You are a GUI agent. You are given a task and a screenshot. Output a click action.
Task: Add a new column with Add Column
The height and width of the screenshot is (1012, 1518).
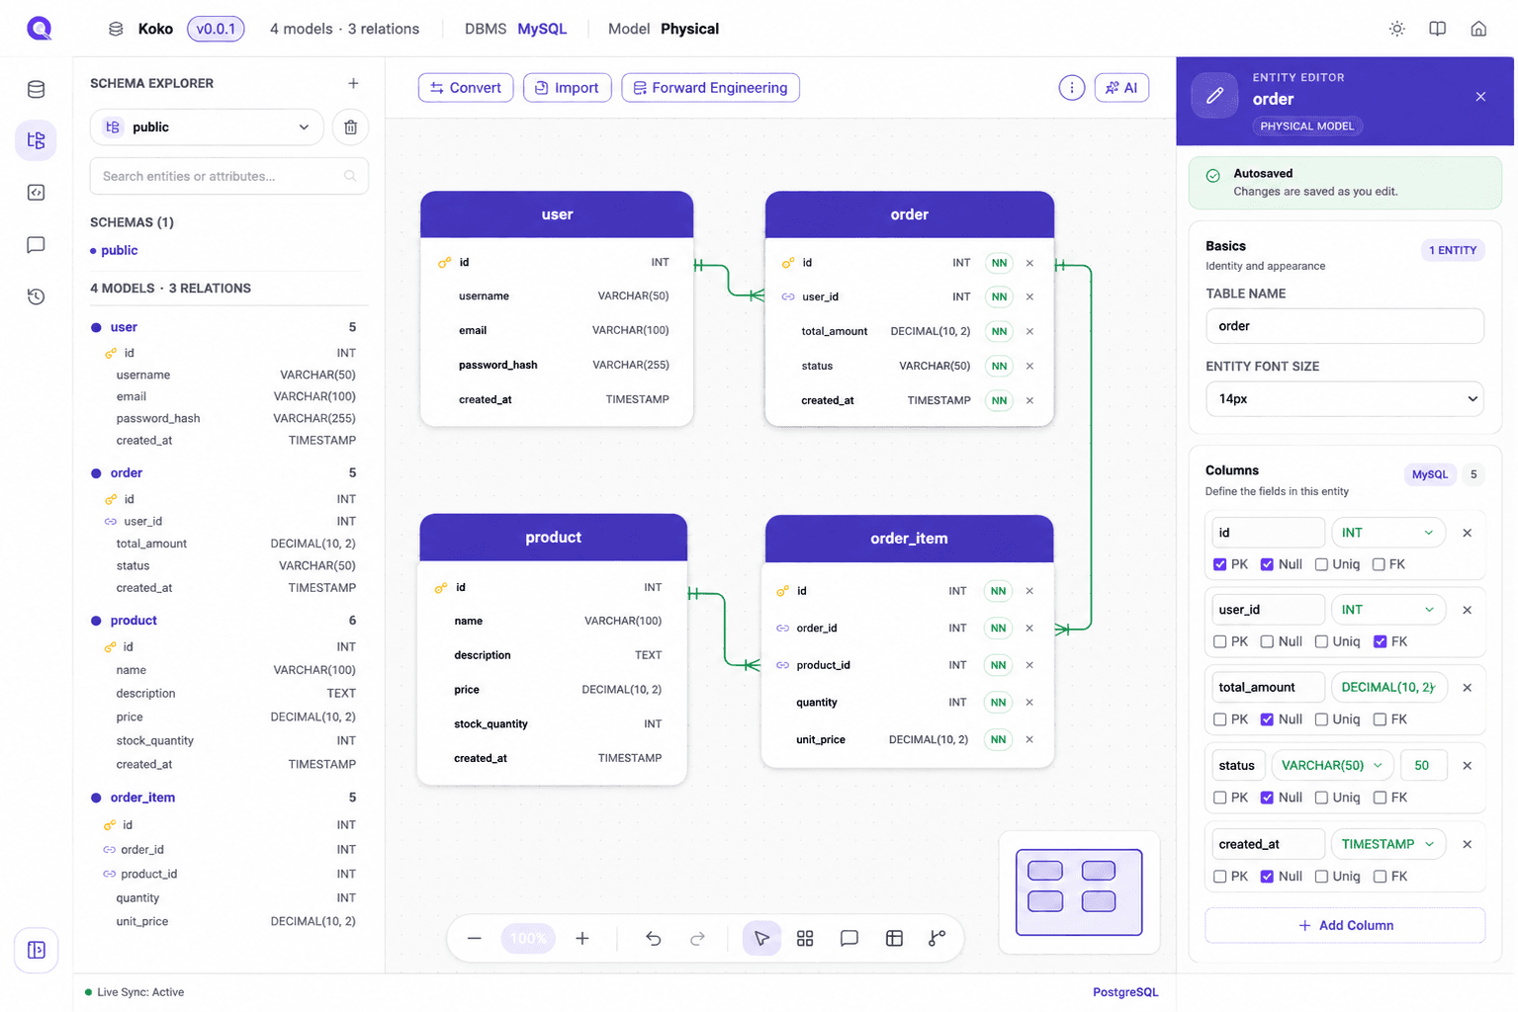(1345, 925)
